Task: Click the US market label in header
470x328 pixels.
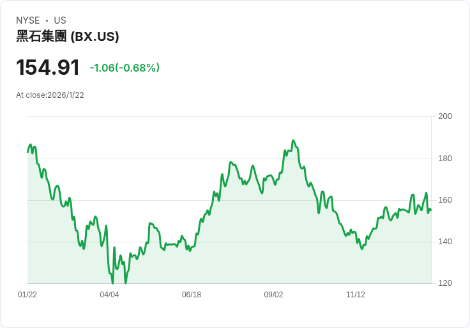Action: click(60, 20)
